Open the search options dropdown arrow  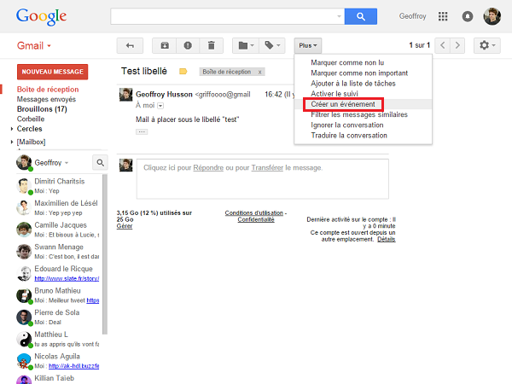(339, 16)
